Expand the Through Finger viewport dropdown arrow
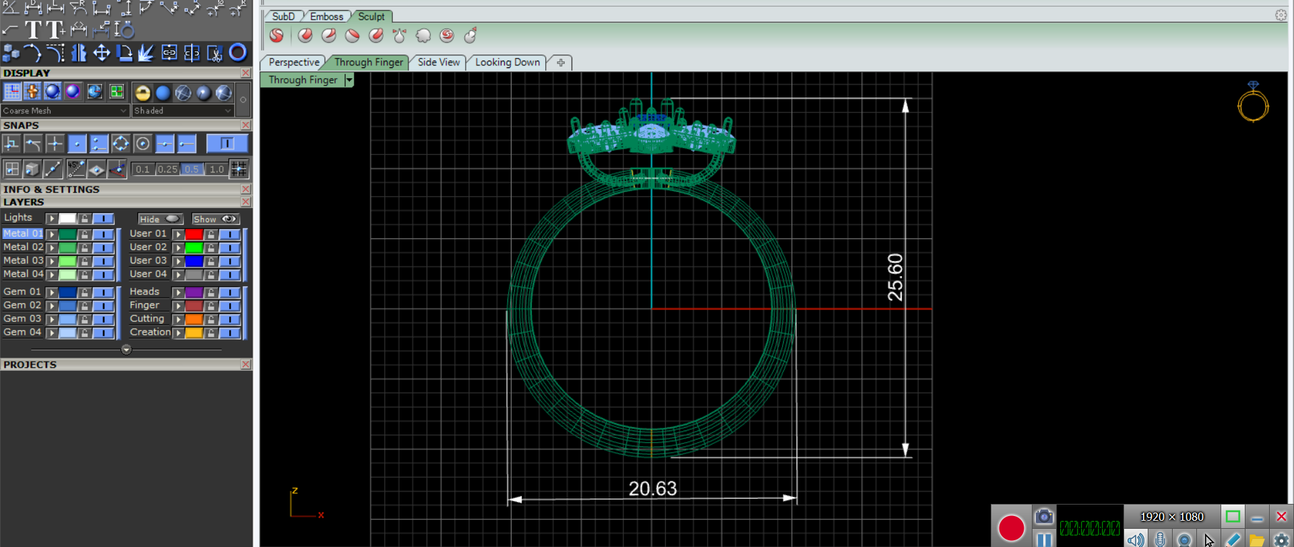1294x547 pixels. (x=349, y=80)
